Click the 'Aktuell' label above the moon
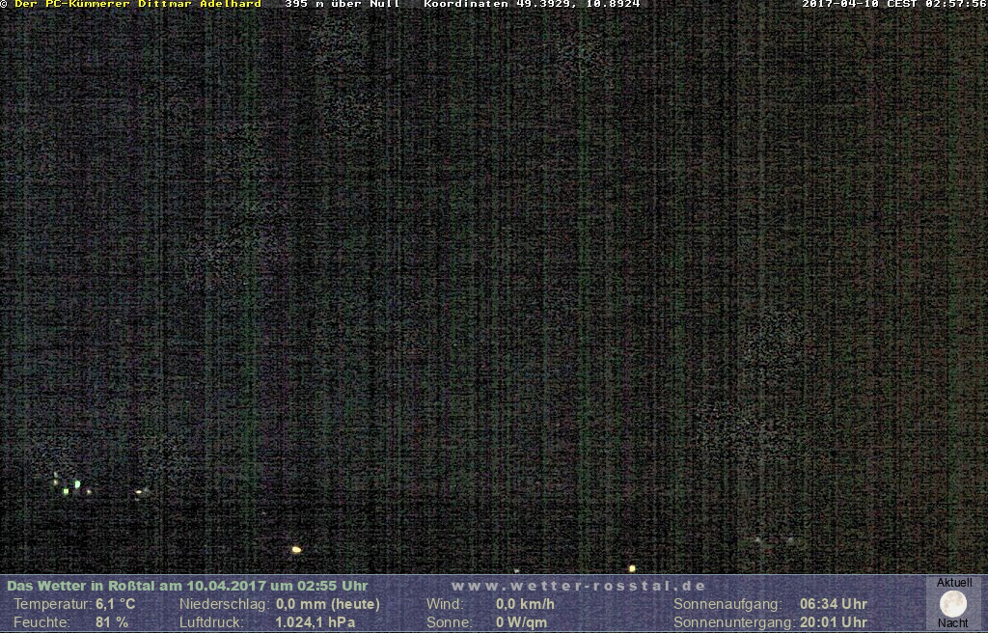The height and width of the screenshot is (633, 988). [x=954, y=583]
